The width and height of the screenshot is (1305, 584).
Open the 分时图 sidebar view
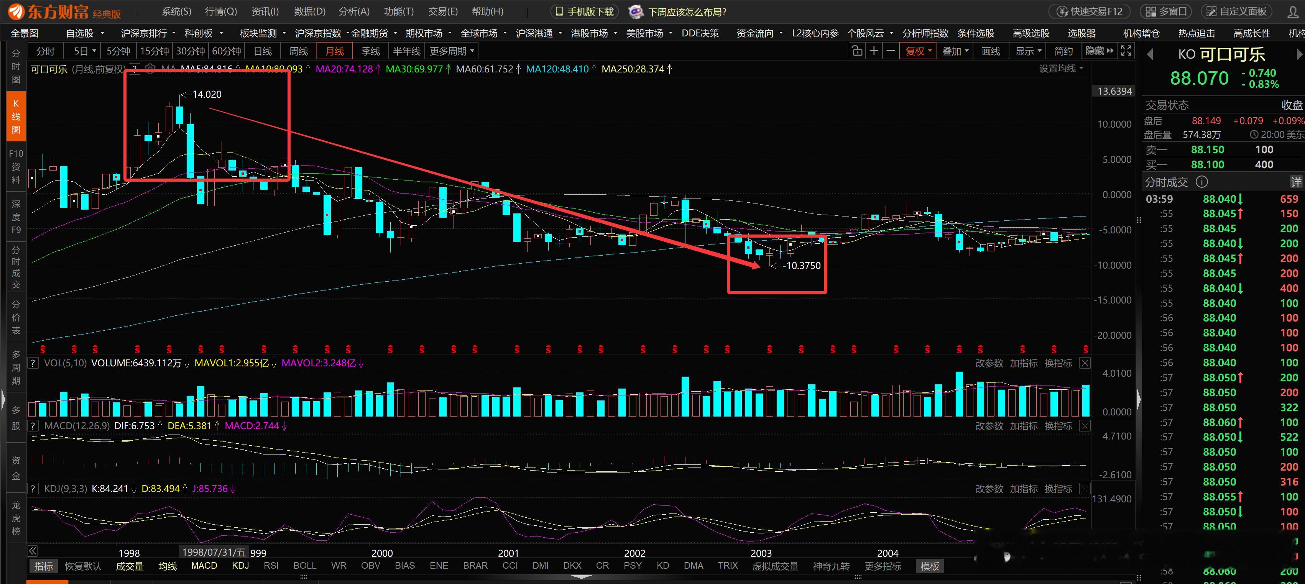[16, 66]
